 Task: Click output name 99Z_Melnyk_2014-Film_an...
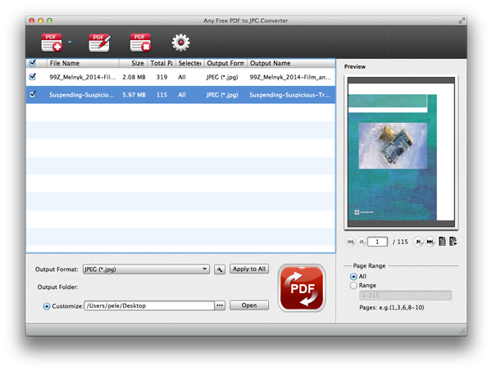290,77
